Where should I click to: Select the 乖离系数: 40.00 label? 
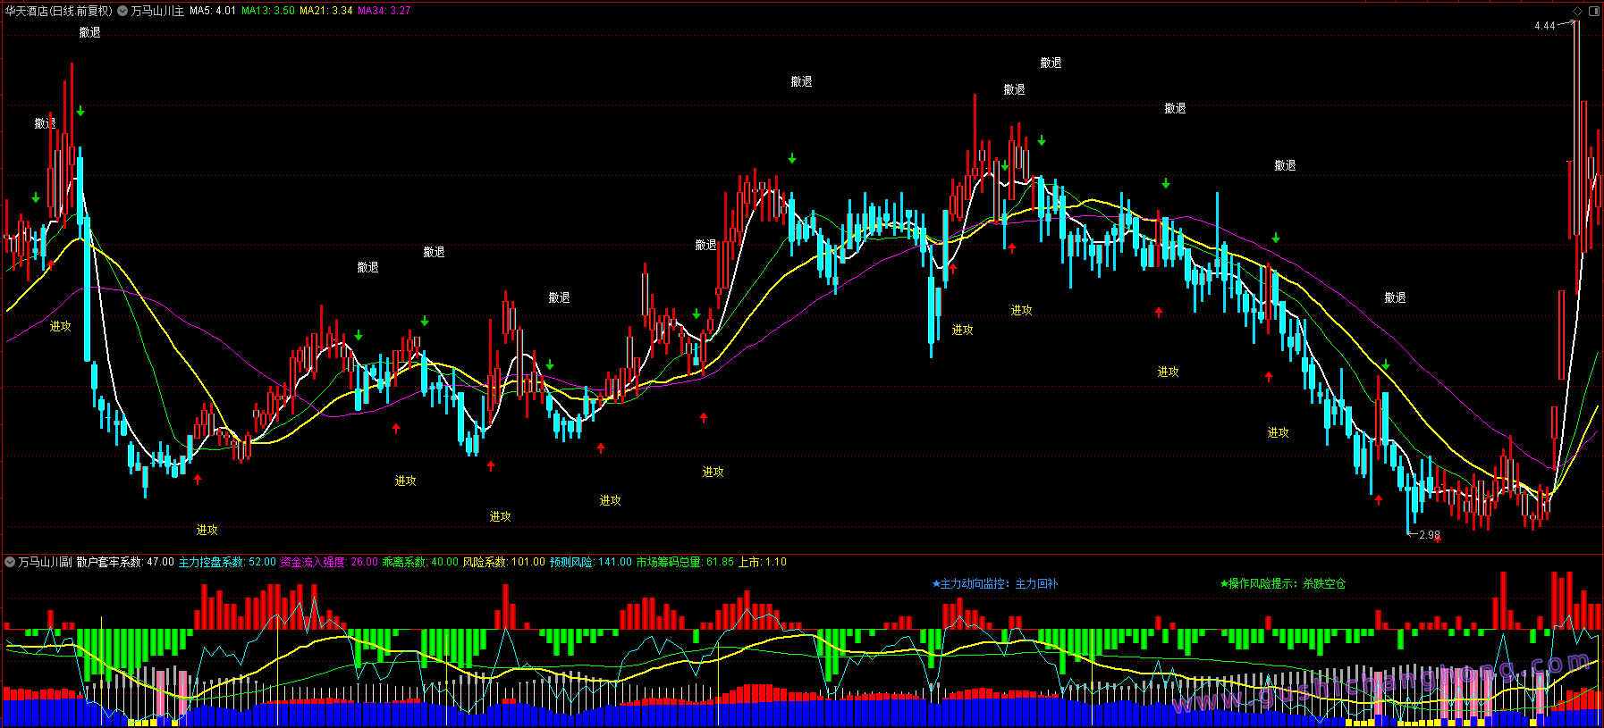(420, 562)
